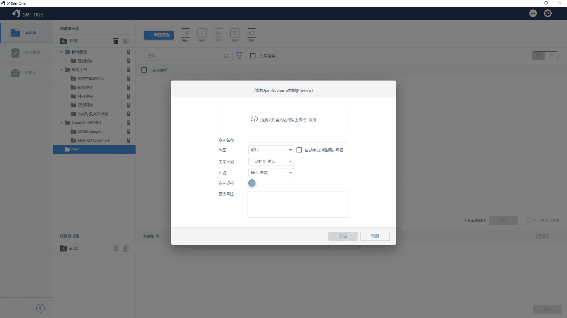The height and width of the screenshot is (318, 567).
Task: Open the 案例库 sidebar tab
Action: [27, 32]
